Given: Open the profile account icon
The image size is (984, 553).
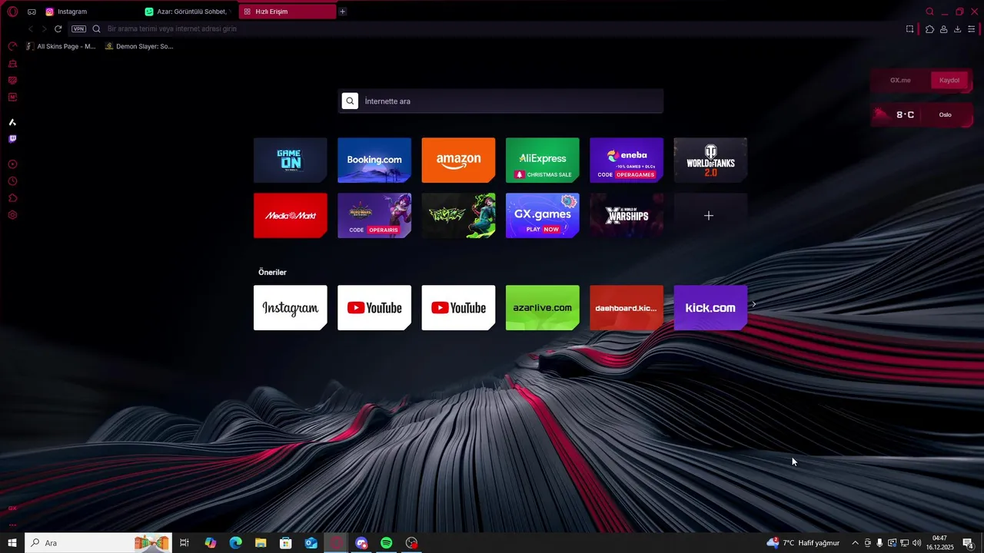Looking at the screenshot, I should (943, 29).
